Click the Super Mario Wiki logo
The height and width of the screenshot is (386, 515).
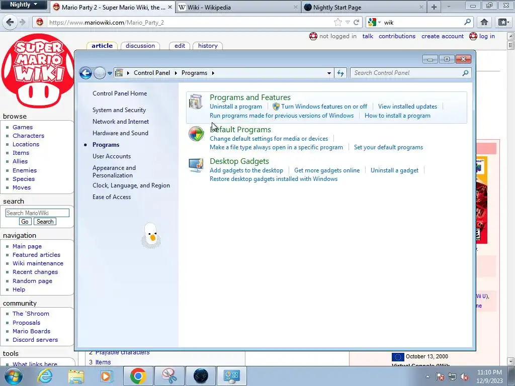37,70
